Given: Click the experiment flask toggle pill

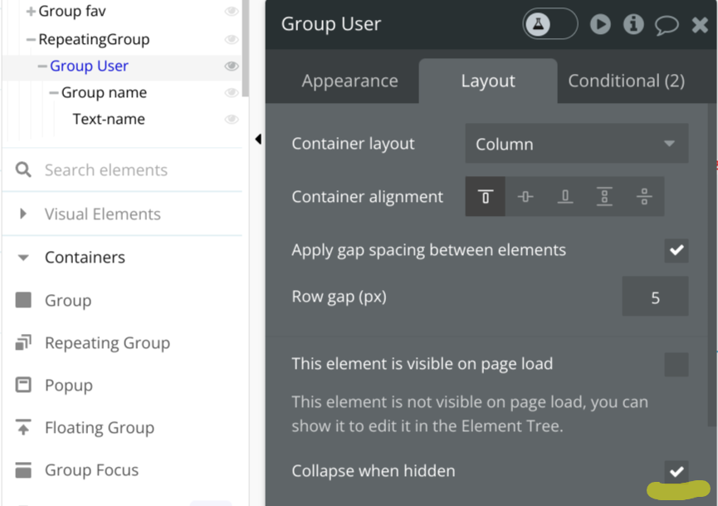Looking at the screenshot, I should [549, 23].
